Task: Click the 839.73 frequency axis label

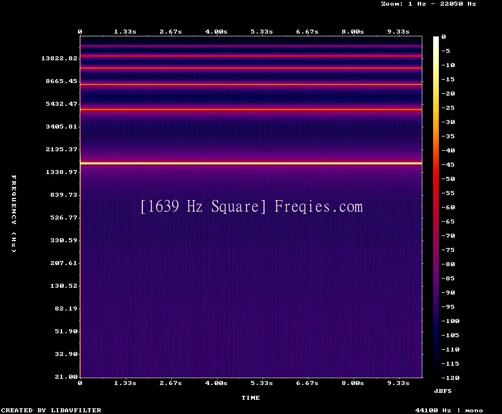Action: coord(64,194)
